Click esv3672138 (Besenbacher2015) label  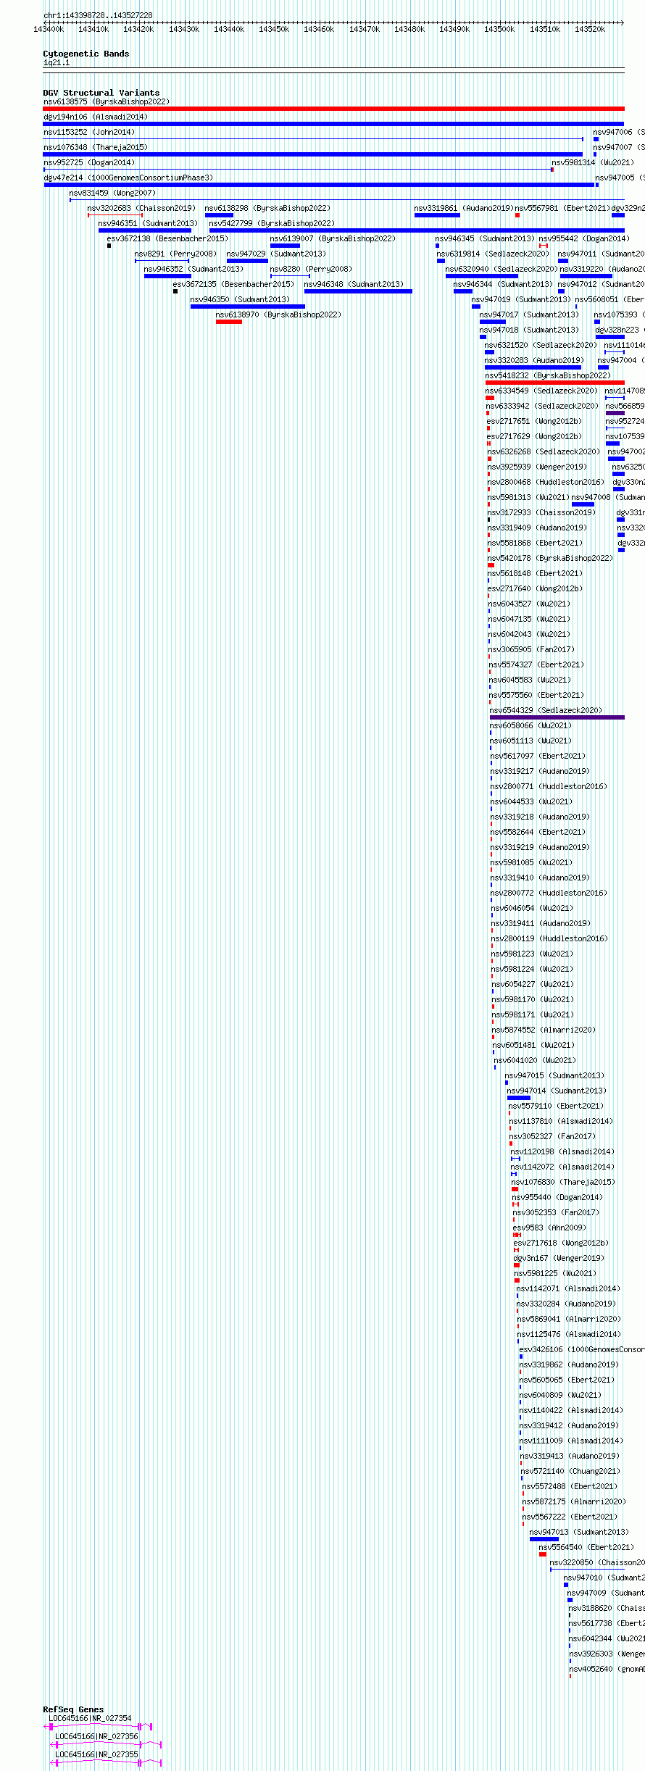coord(167,238)
